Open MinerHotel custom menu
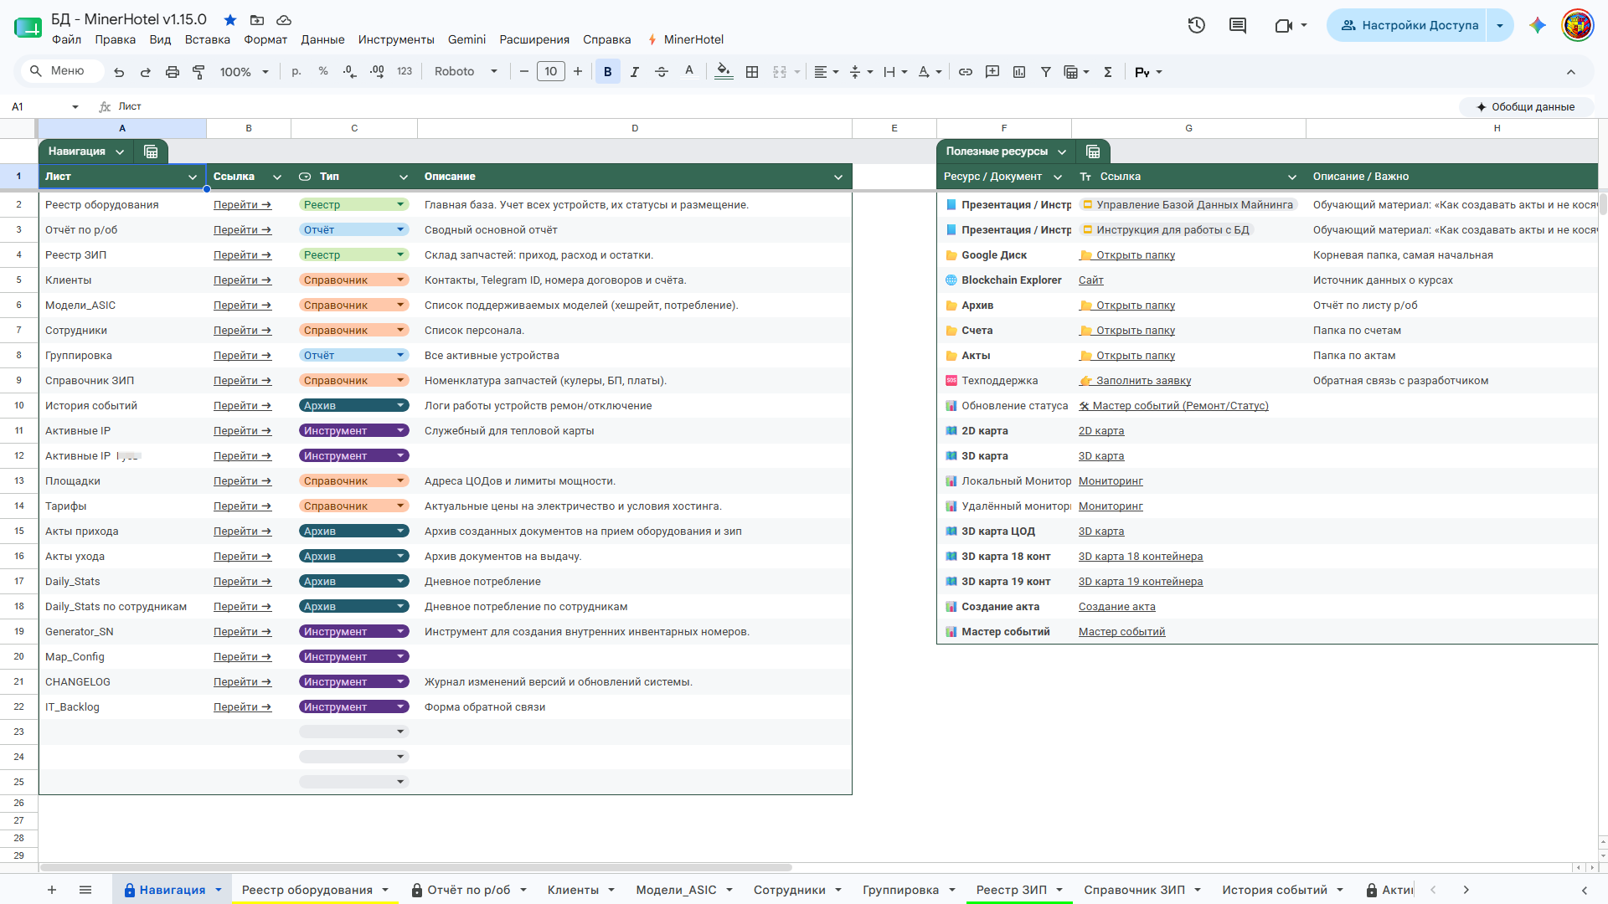 [x=685, y=39]
